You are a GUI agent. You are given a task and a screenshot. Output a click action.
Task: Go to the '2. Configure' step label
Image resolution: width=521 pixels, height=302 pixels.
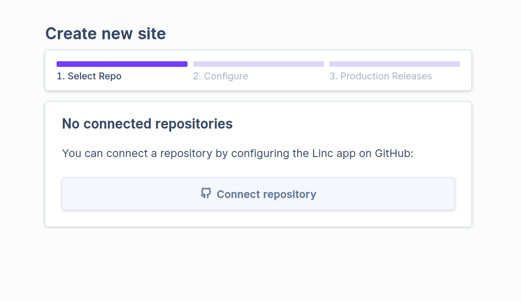(221, 76)
